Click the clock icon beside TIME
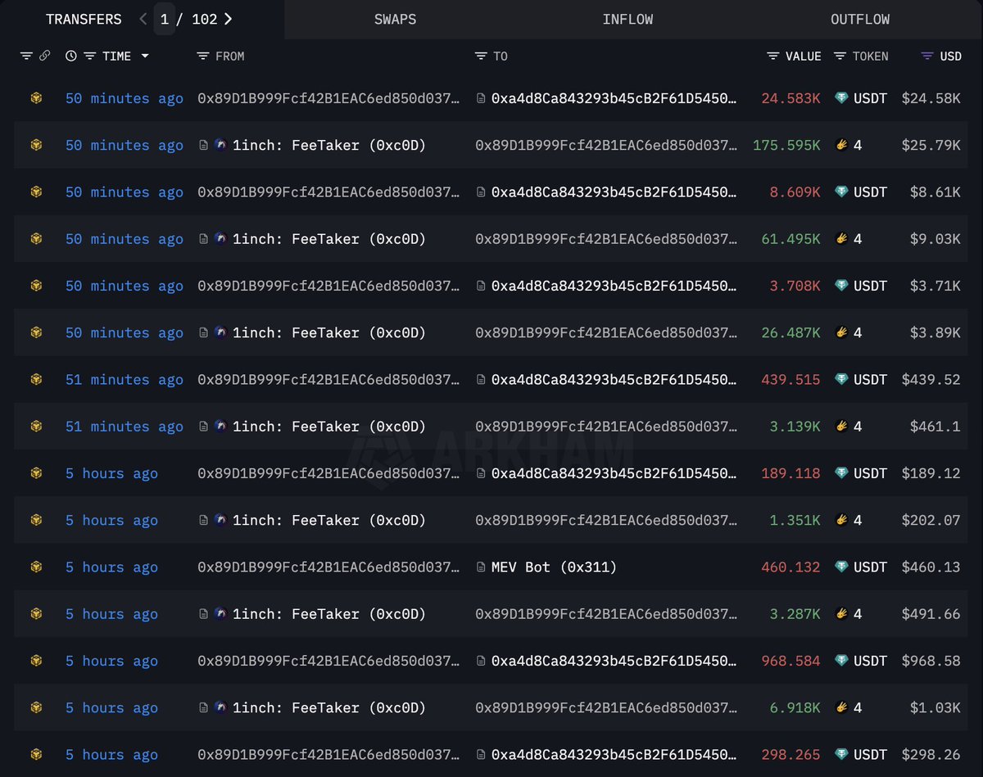Viewport: 983px width, 777px height. (x=71, y=56)
